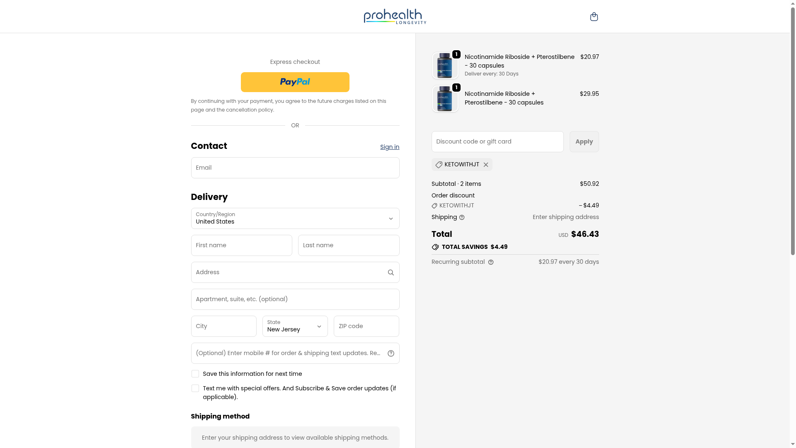The width and height of the screenshot is (796, 448).
Task: Open the Country/Region dropdown
Action: point(295,219)
